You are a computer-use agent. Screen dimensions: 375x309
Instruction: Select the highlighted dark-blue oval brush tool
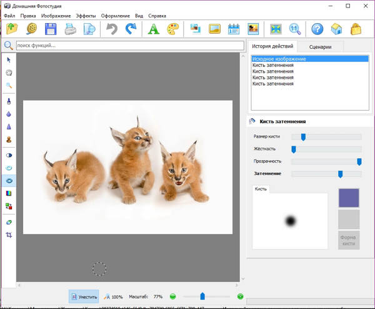9,181
